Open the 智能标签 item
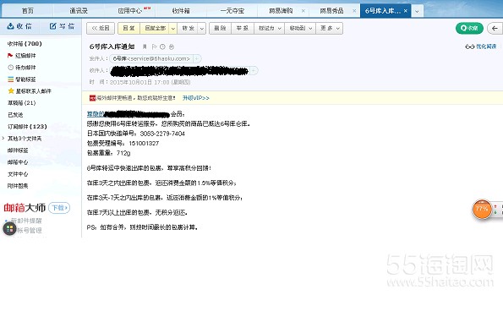This screenshot has width=503, height=317. (x=25, y=79)
